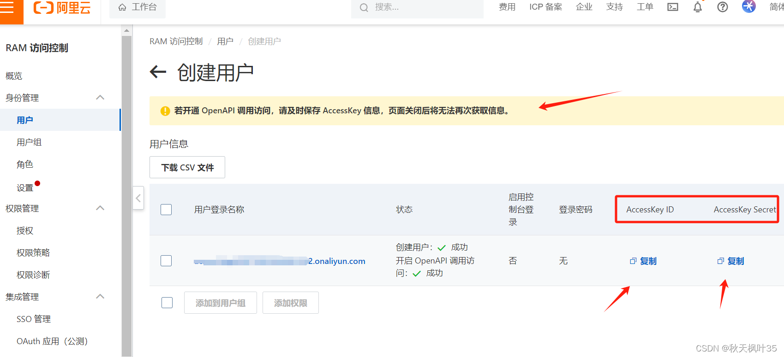784x357 pixels.
Task: Open 授权 in the sidebar
Action: click(25, 230)
